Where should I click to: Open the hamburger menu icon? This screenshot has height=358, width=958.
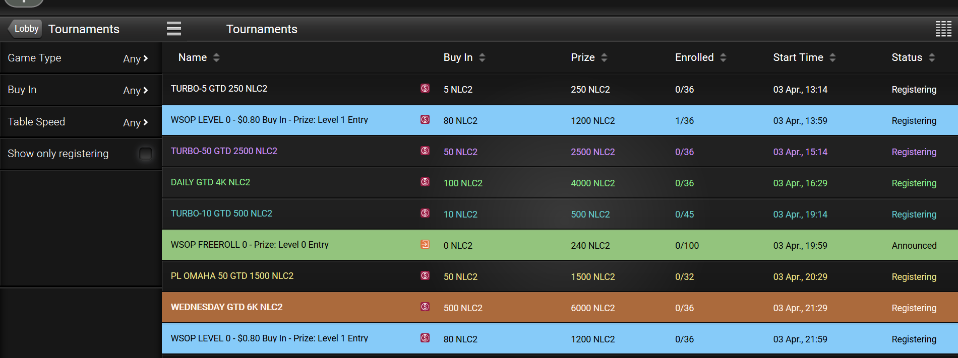tap(174, 29)
